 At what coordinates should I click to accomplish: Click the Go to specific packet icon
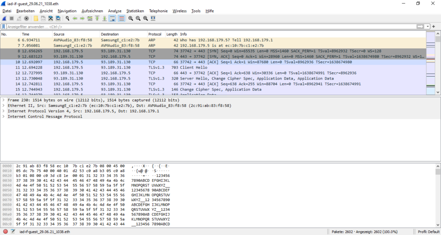tap(90, 19)
